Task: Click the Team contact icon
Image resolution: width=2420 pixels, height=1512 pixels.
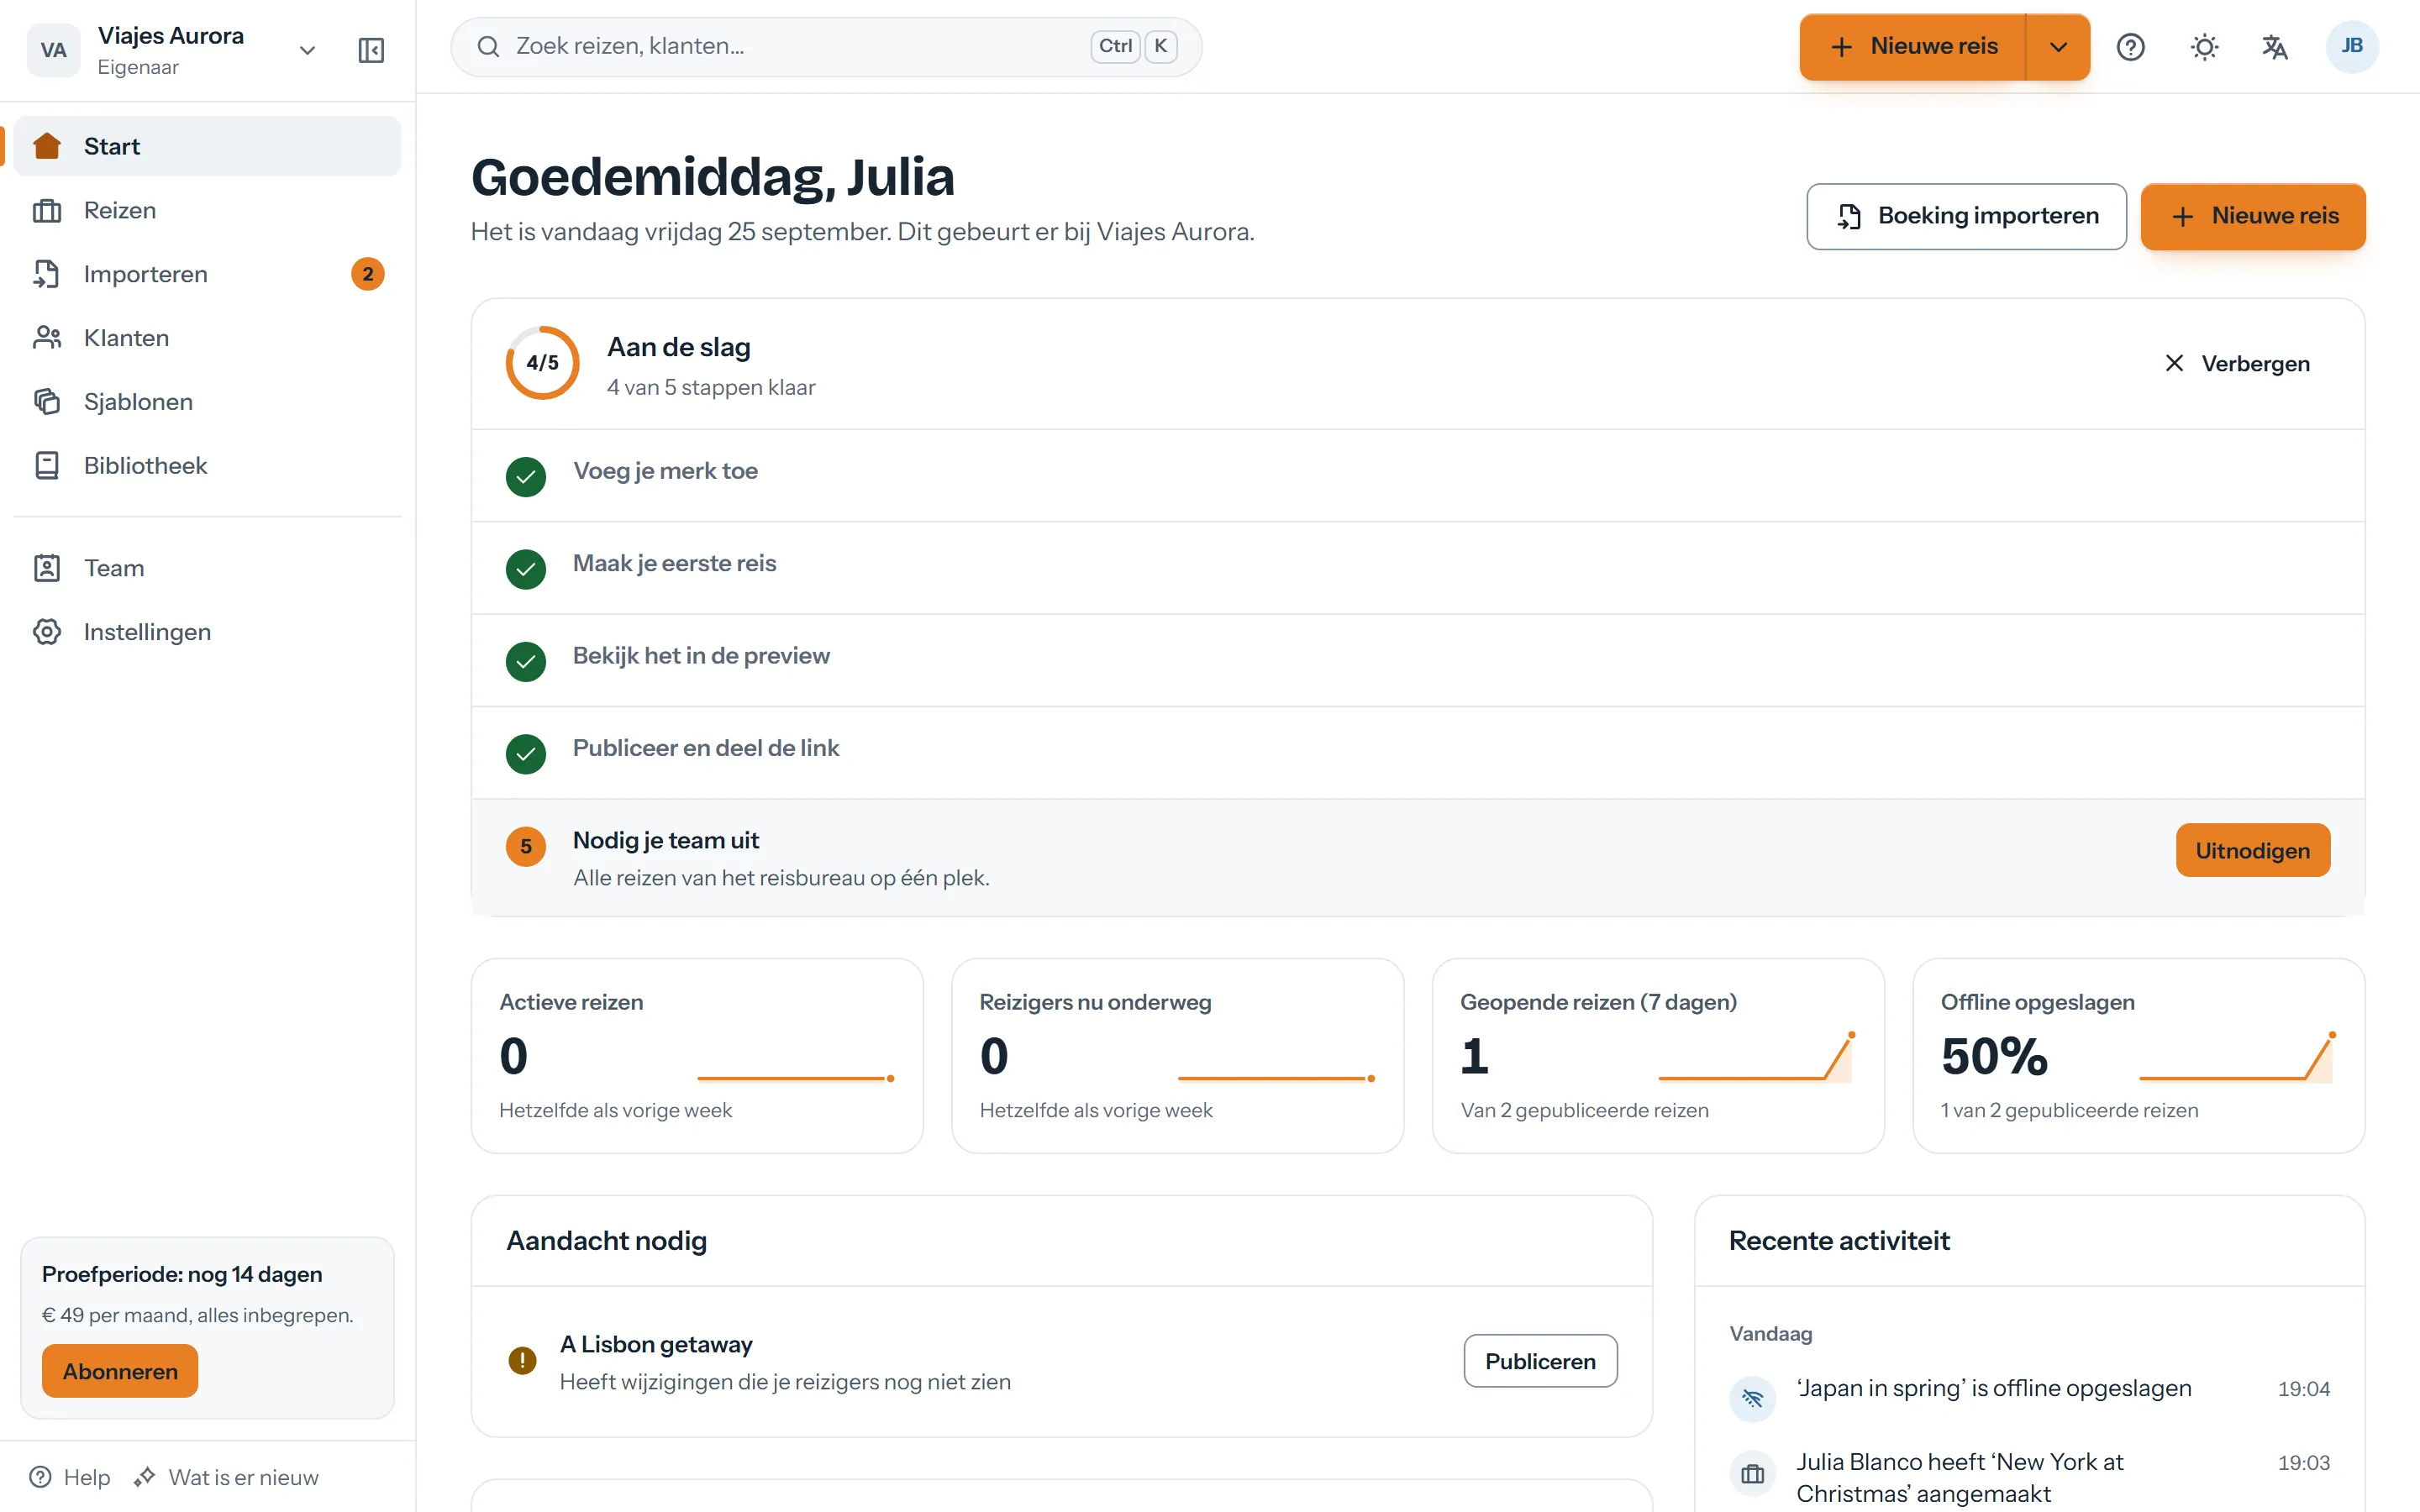Action: click(x=47, y=568)
